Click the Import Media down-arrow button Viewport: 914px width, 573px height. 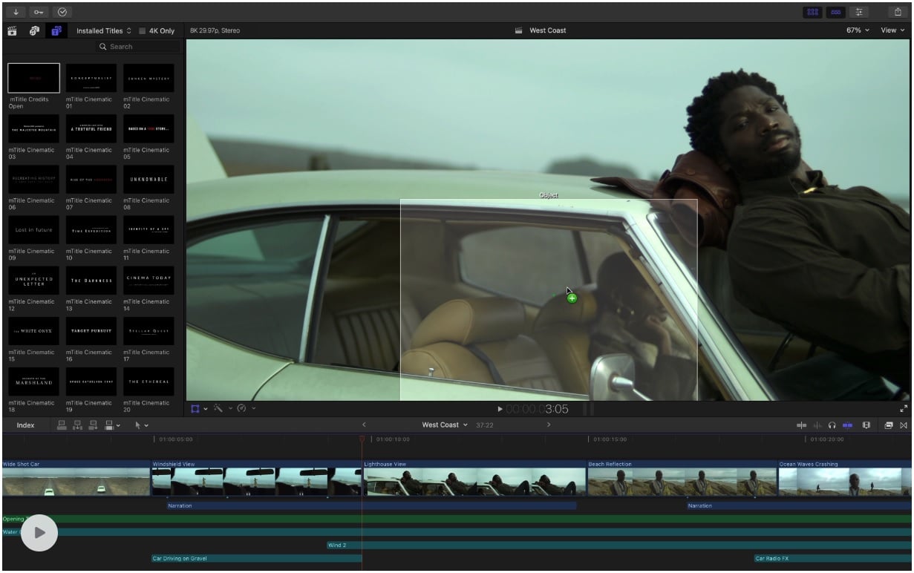tap(16, 12)
